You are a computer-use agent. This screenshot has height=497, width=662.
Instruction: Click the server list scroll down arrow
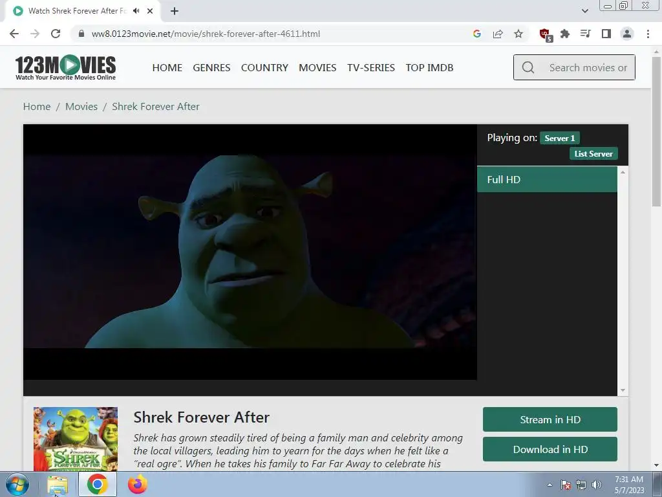[623, 390]
